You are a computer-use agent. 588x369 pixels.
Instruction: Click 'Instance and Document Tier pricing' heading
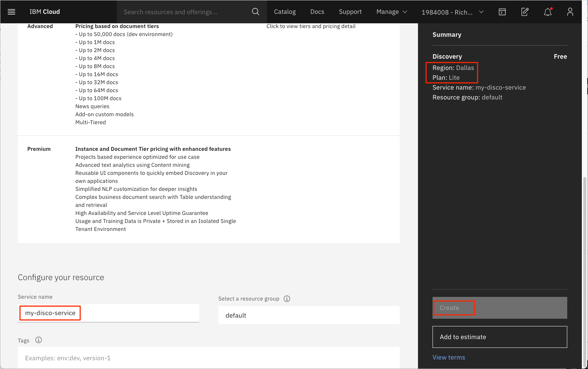(x=153, y=149)
